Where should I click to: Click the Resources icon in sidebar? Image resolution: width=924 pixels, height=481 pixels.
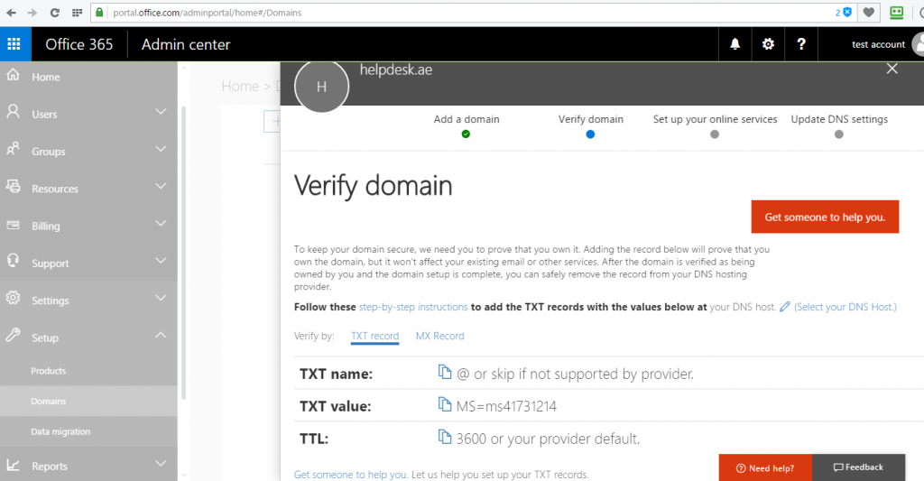[x=13, y=186]
